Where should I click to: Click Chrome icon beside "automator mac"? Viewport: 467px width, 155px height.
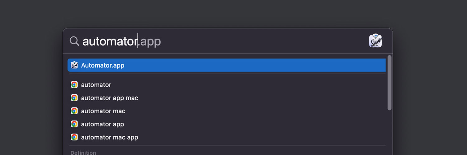[x=74, y=111]
